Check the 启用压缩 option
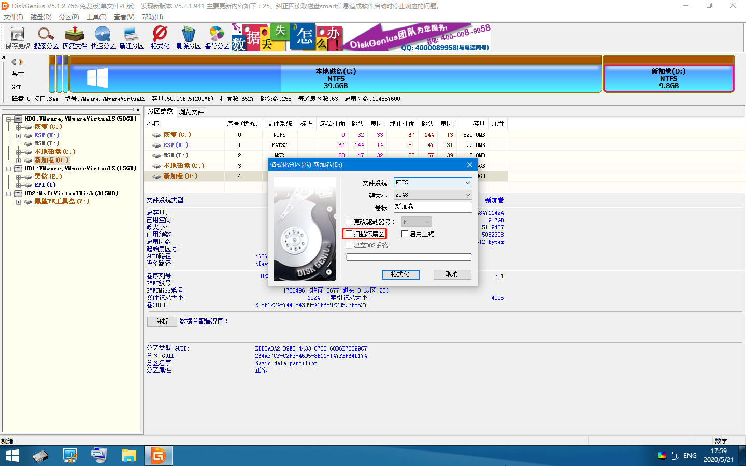 pos(405,234)
